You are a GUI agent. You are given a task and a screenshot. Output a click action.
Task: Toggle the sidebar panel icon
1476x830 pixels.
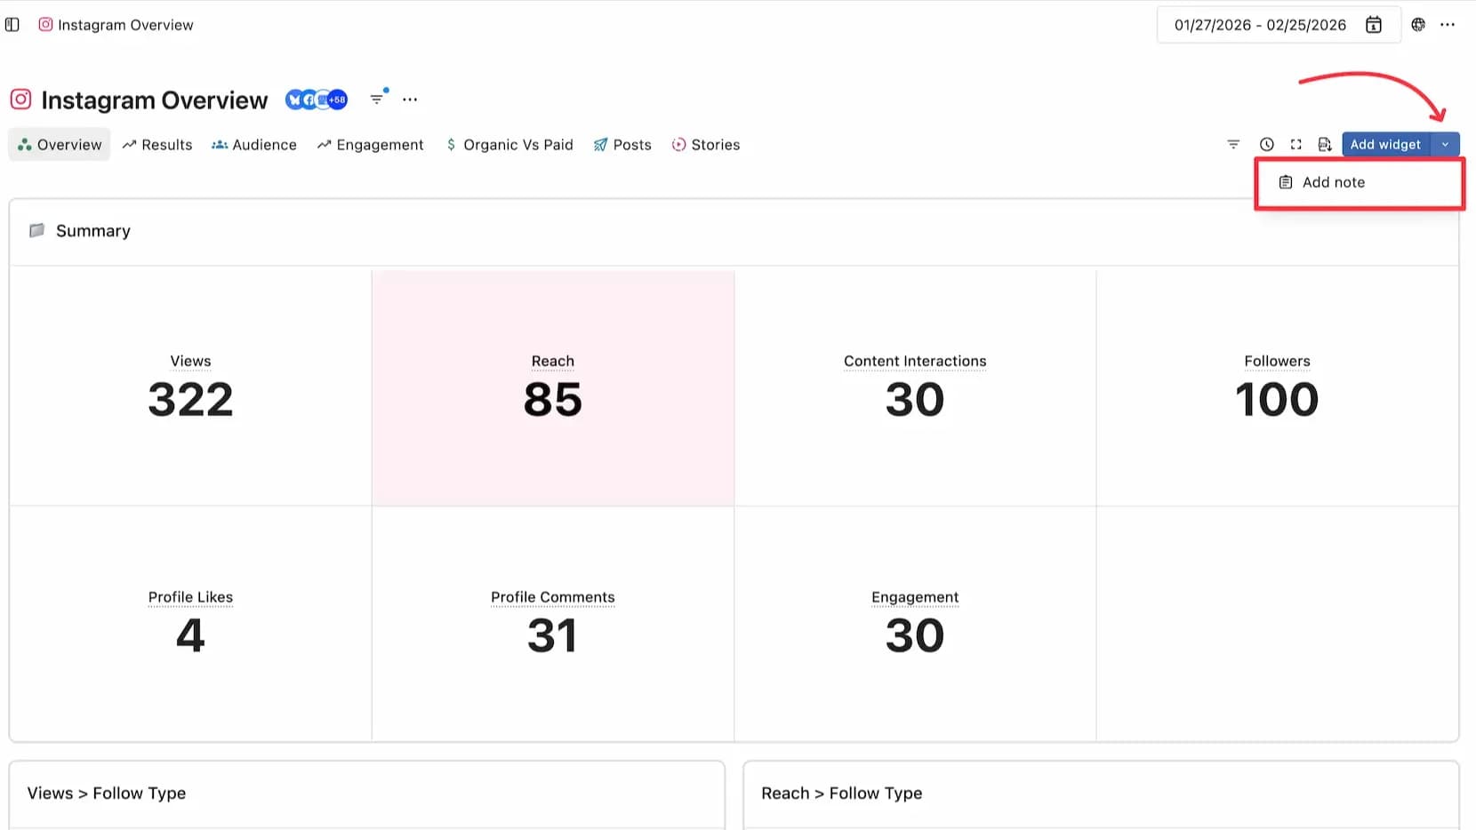tap(12, 25)
